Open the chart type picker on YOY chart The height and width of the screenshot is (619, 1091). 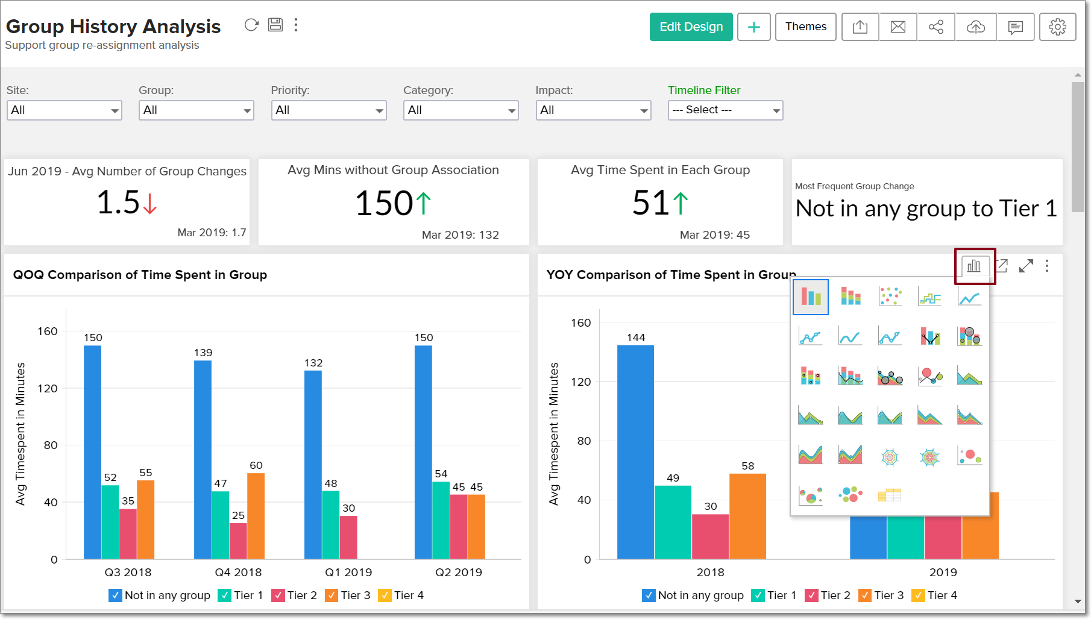(x=975, y=266)
